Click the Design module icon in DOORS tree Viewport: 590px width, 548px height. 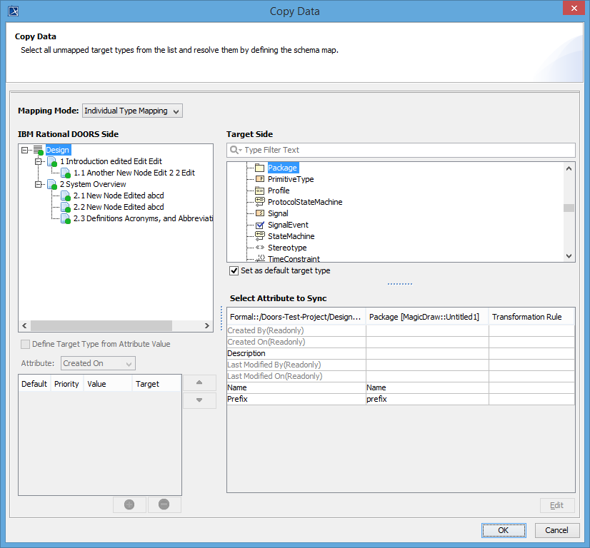point(39,151)
